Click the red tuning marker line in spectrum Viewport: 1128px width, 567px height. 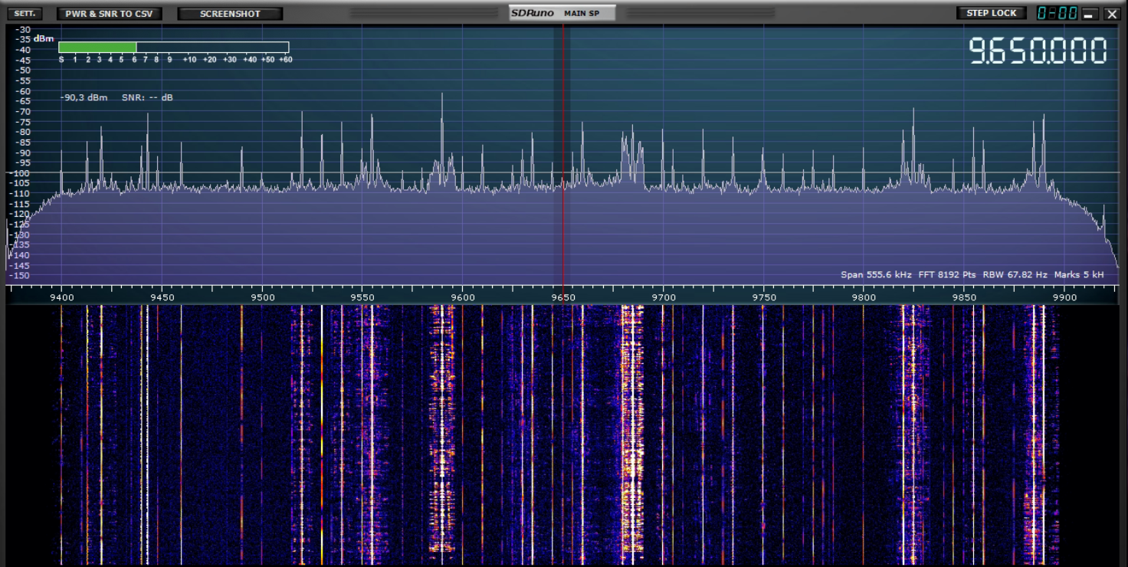click(563, 153)
